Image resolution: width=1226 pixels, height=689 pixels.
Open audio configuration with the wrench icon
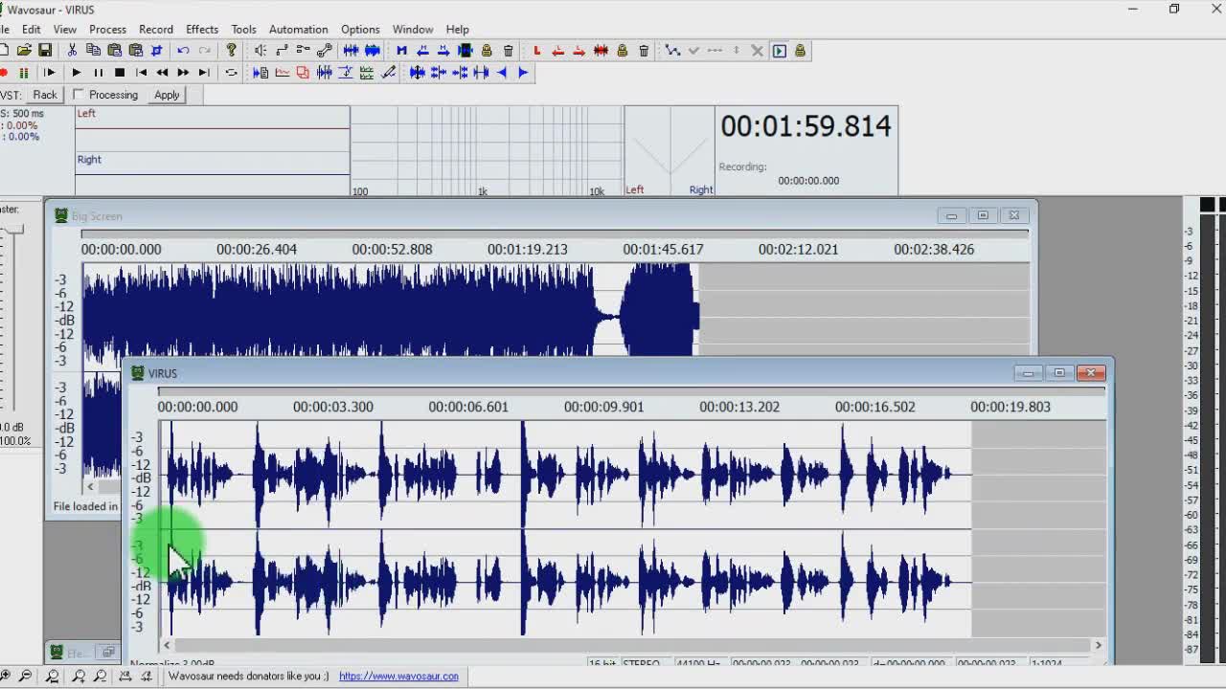tap(325, 50)
